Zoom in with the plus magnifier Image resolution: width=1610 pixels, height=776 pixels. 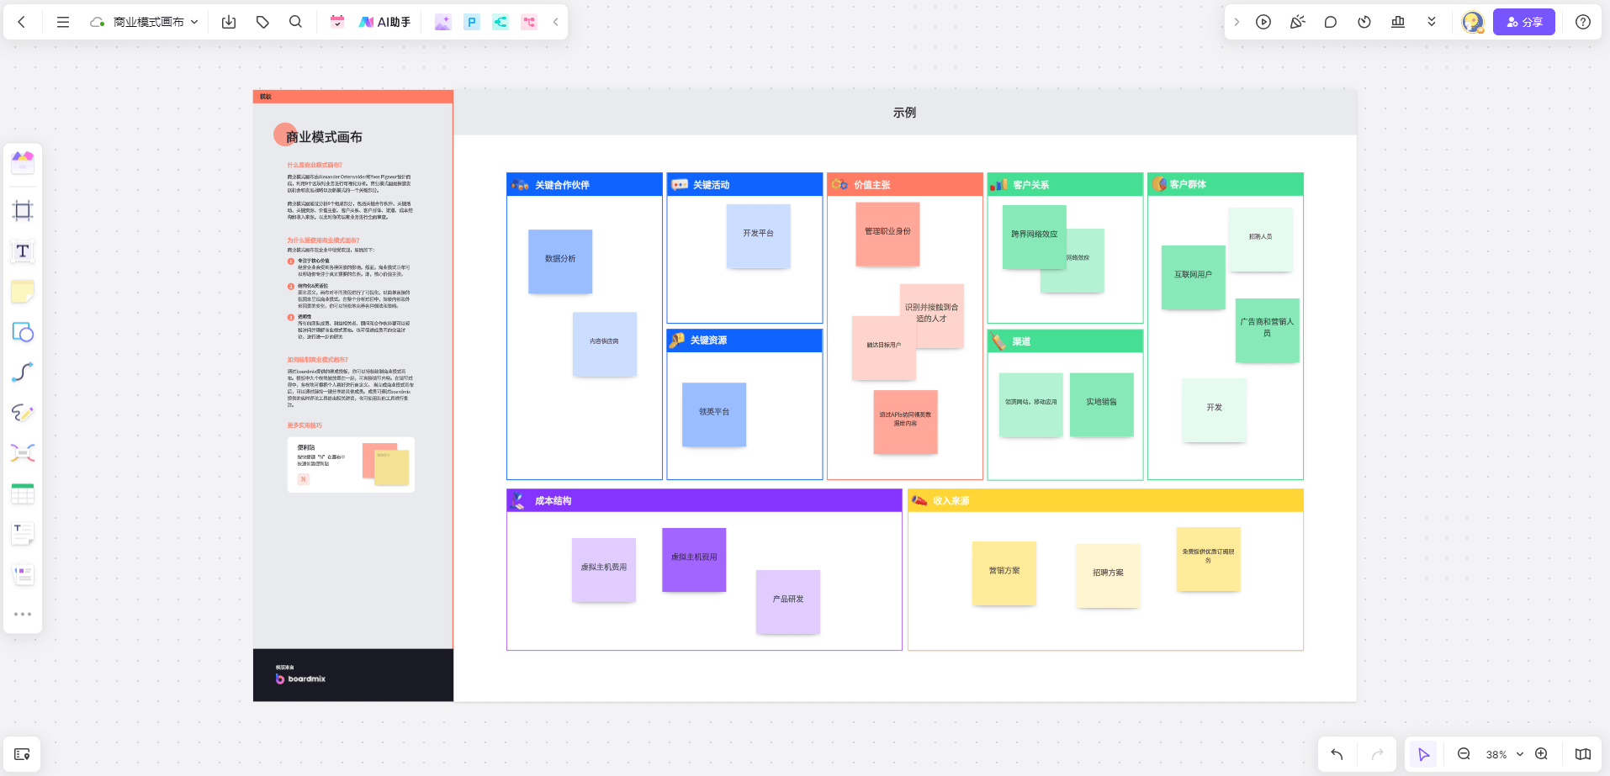pyautogui.click(x=1541, y=754)
